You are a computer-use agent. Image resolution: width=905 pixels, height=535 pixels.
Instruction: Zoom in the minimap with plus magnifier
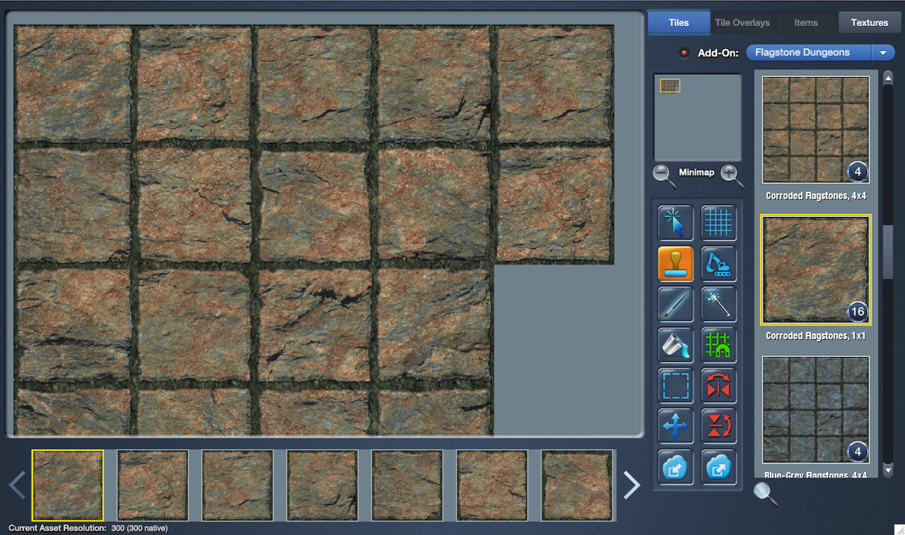(732, 175)
